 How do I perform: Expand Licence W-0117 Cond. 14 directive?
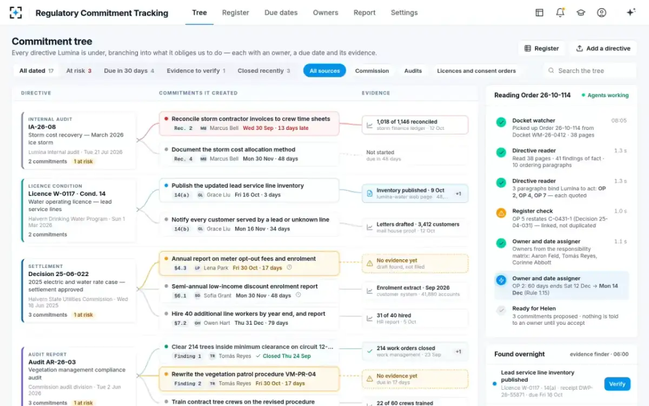tap(79, 211)
